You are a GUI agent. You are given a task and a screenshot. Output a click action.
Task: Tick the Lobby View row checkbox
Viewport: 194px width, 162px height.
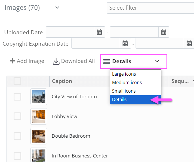tap(17, 116)
